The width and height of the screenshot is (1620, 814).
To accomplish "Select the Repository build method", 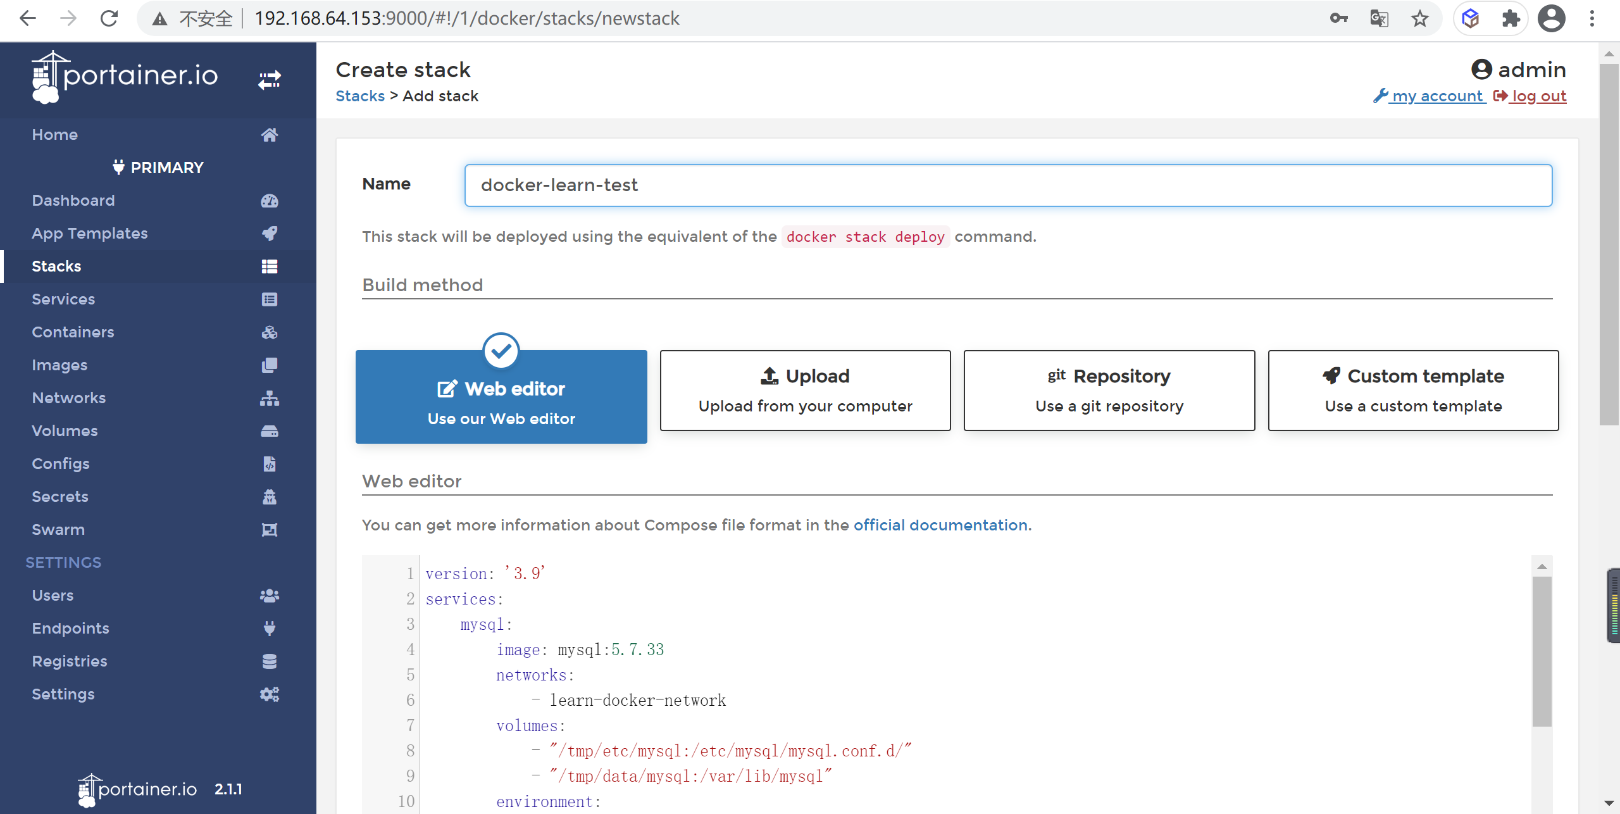I will click(x=1108, y=389).
